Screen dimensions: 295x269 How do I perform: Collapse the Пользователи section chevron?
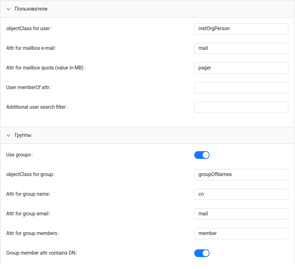tap(8, 9)
